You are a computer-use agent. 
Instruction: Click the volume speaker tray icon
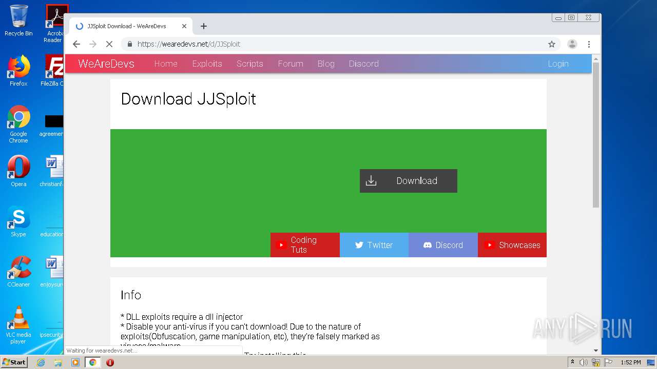click(x=584, y=362)
